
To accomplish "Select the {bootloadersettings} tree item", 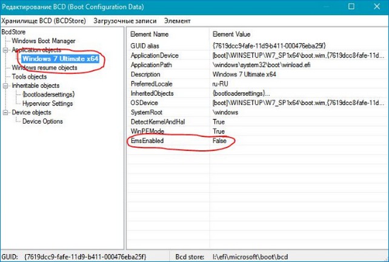I will (48, 95).
